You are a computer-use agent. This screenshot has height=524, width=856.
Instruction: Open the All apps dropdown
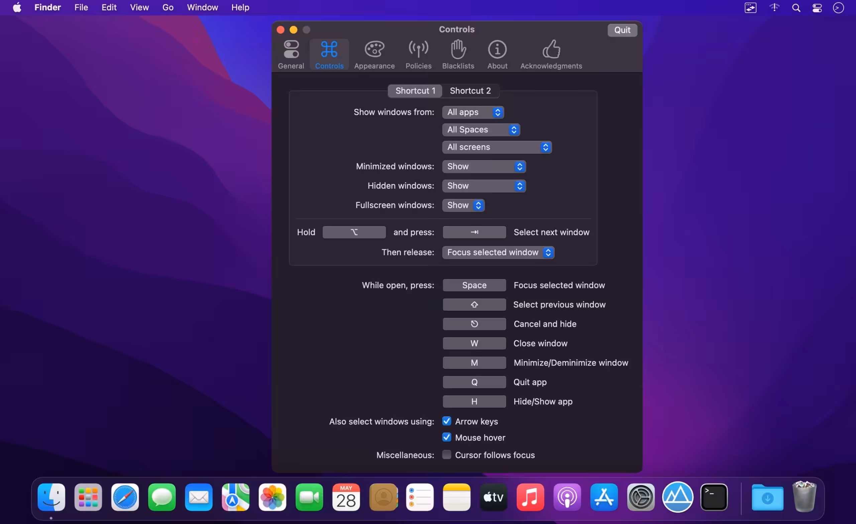tap(473, 112)
